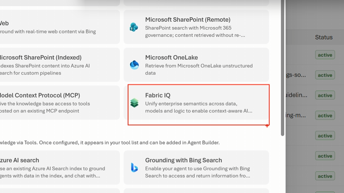
Task: Choose the Microsoft OneLake card title
Action: [x=171, y=57]
